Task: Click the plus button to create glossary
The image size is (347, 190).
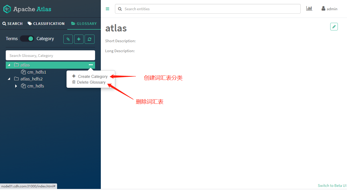Action: [79, 39]
